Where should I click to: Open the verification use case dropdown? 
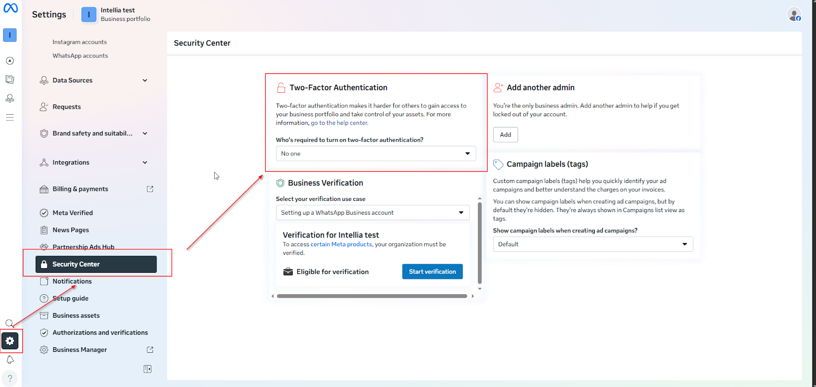pos(372,213)
